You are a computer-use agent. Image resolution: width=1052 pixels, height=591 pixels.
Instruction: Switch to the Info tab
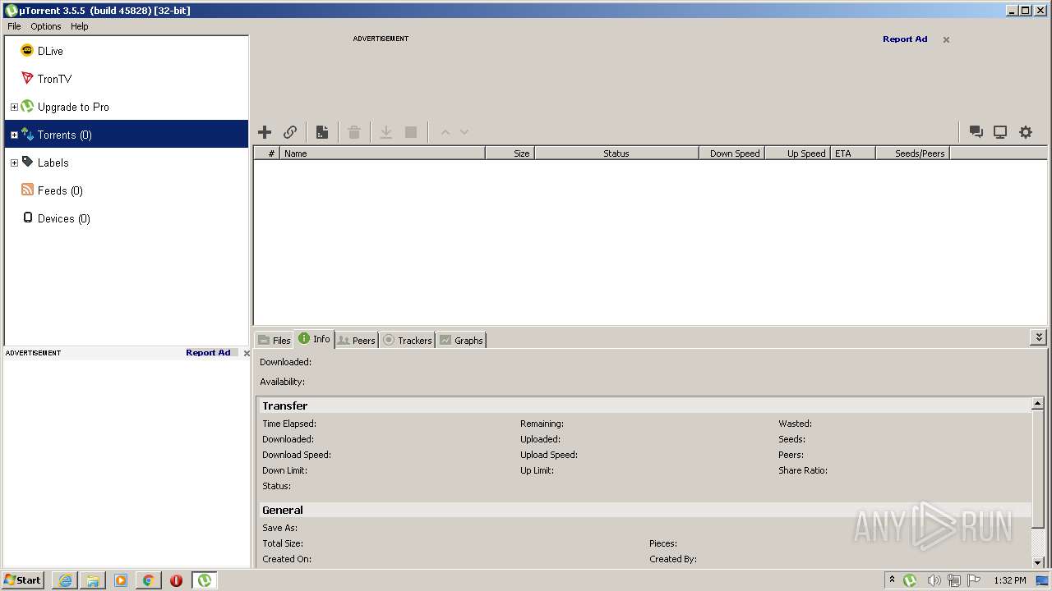tap(315, 339)
